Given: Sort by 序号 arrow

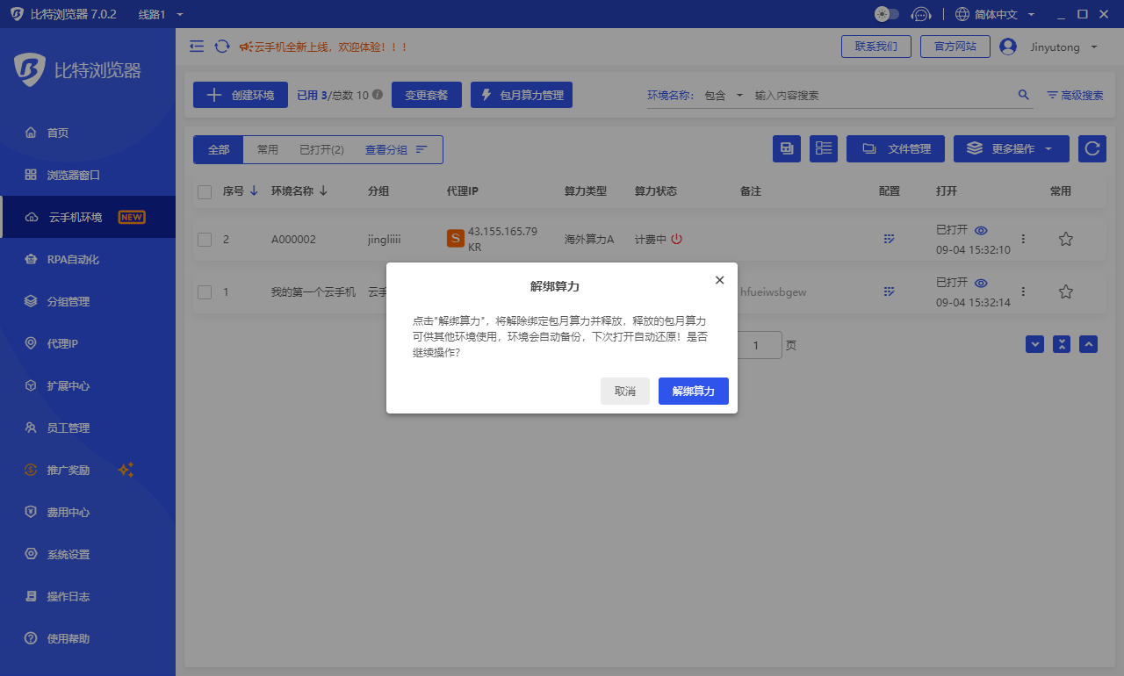Looking at the screenshot, I should 254,191.
